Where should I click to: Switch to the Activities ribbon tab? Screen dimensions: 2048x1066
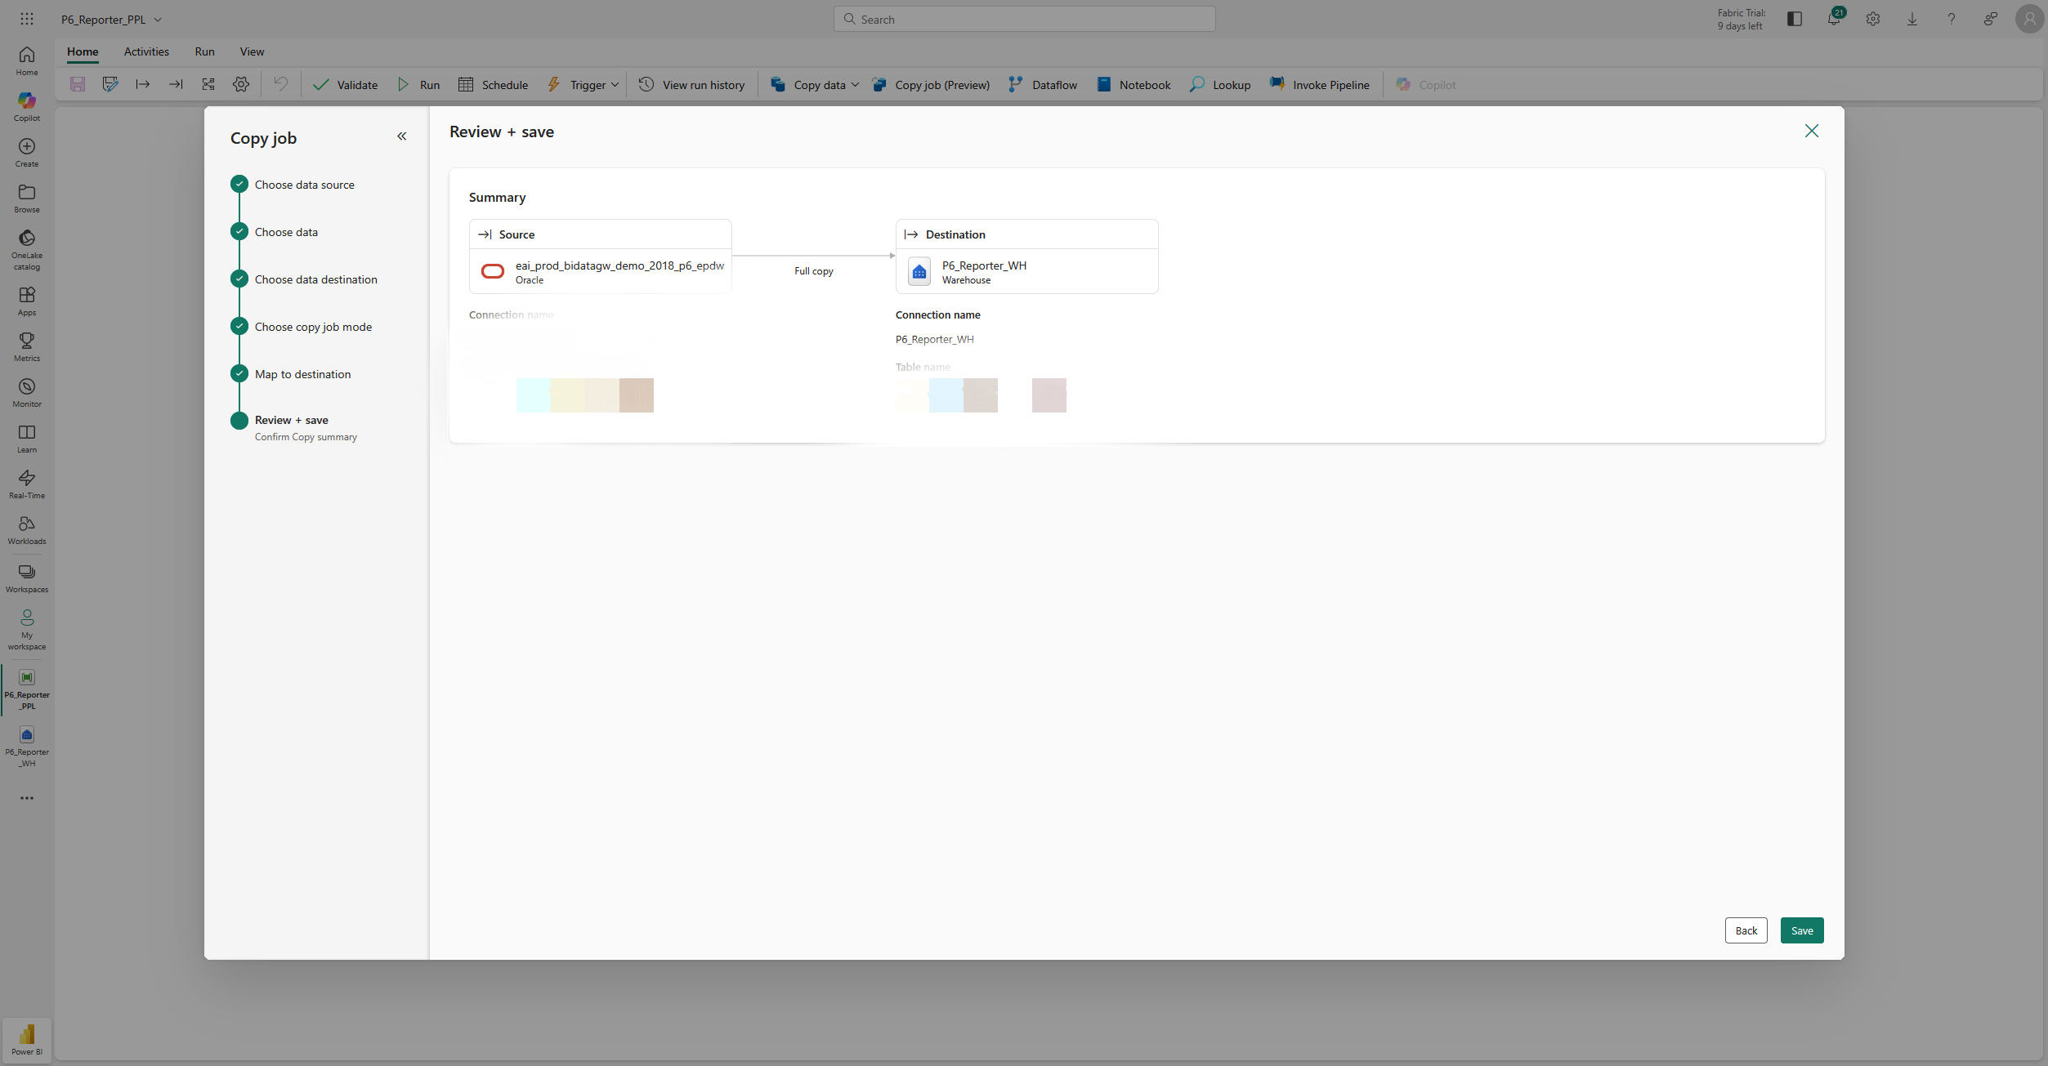[146, 51]
